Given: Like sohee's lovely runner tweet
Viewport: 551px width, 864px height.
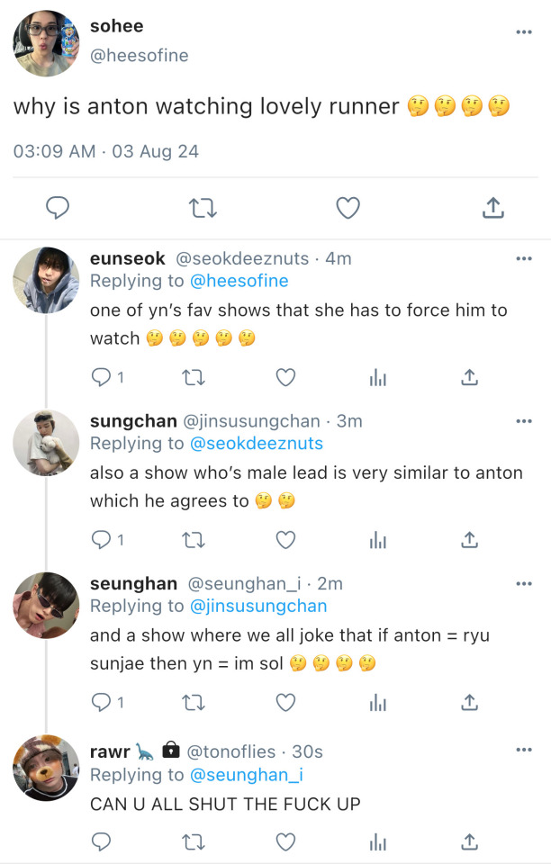Looking at the screenshot, I should tap(348, 209).
